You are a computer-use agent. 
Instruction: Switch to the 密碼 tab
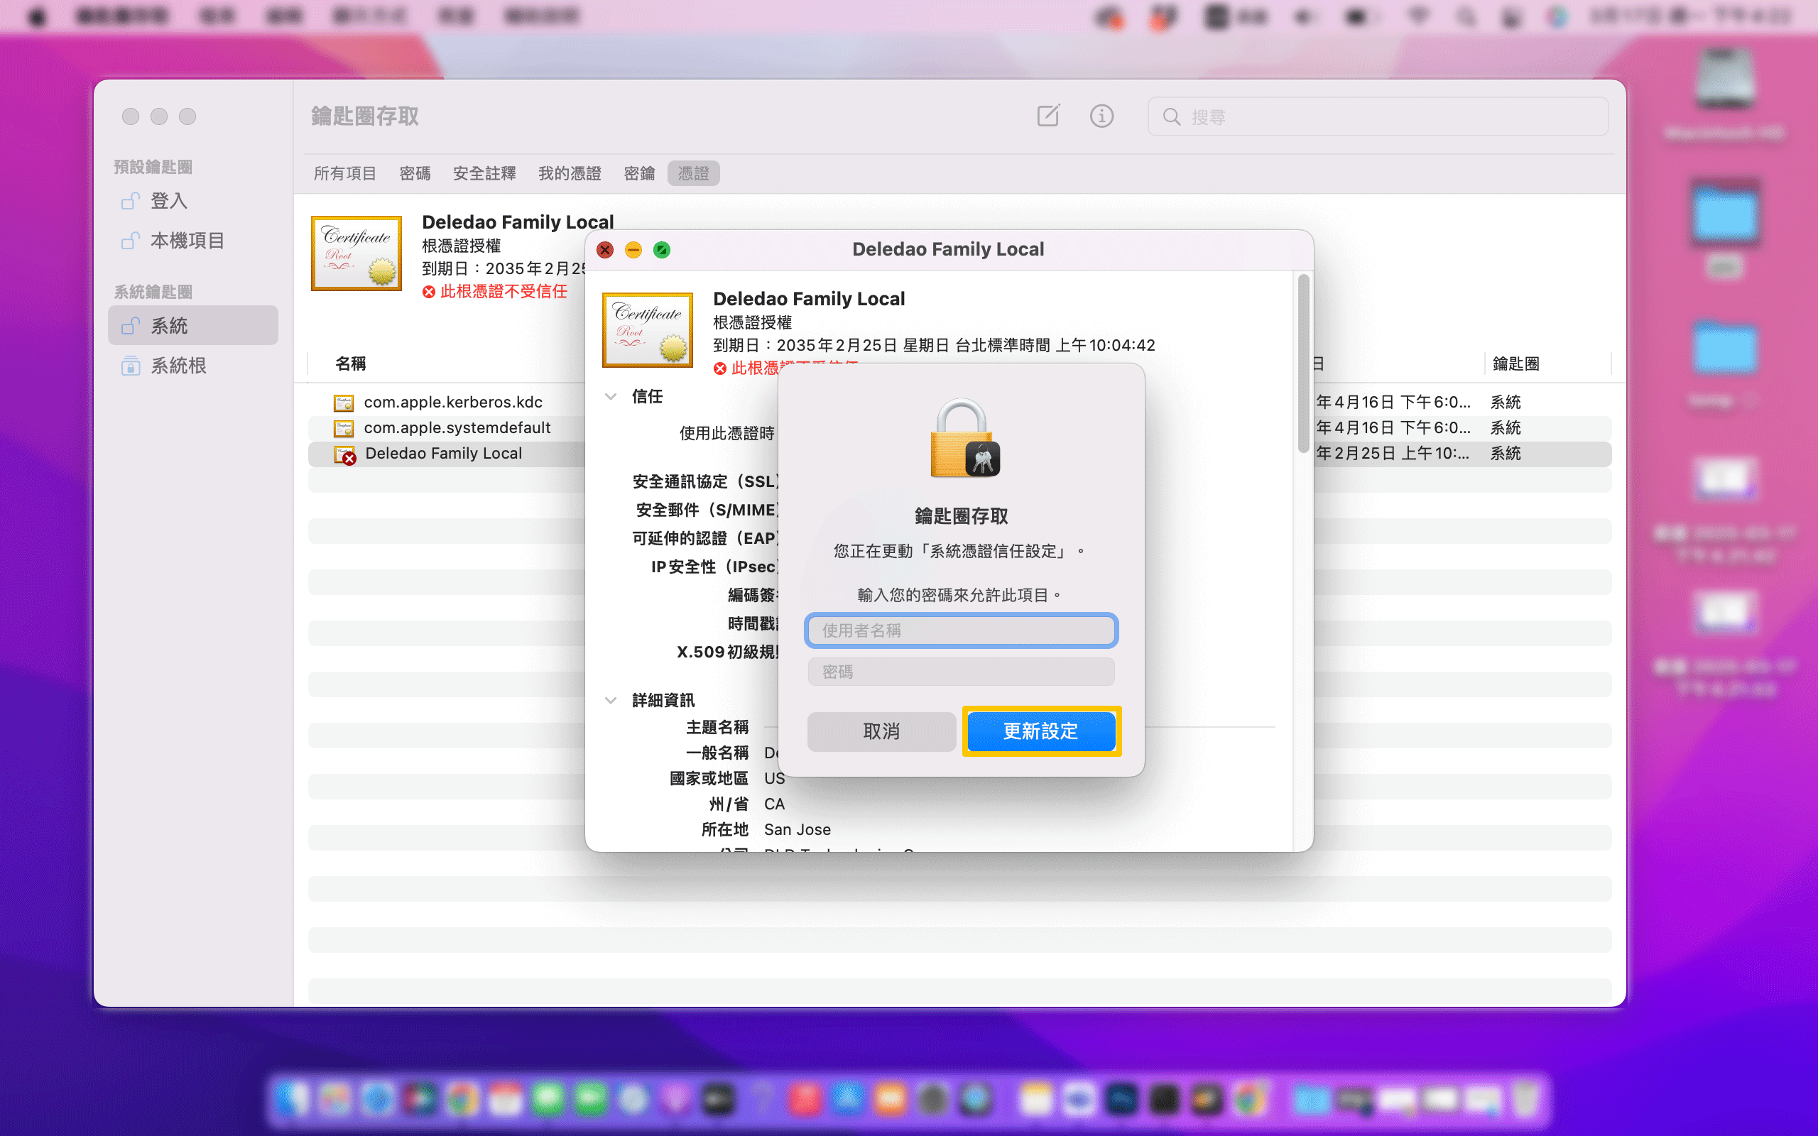click(x=415, y=173)
